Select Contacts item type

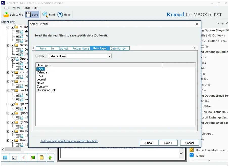click(x=42, y=86)
